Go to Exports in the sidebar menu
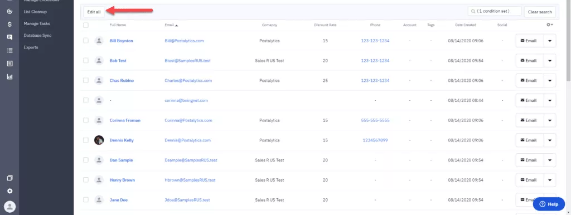Viewport: 571px width, 215px height. tap(31, 47)
